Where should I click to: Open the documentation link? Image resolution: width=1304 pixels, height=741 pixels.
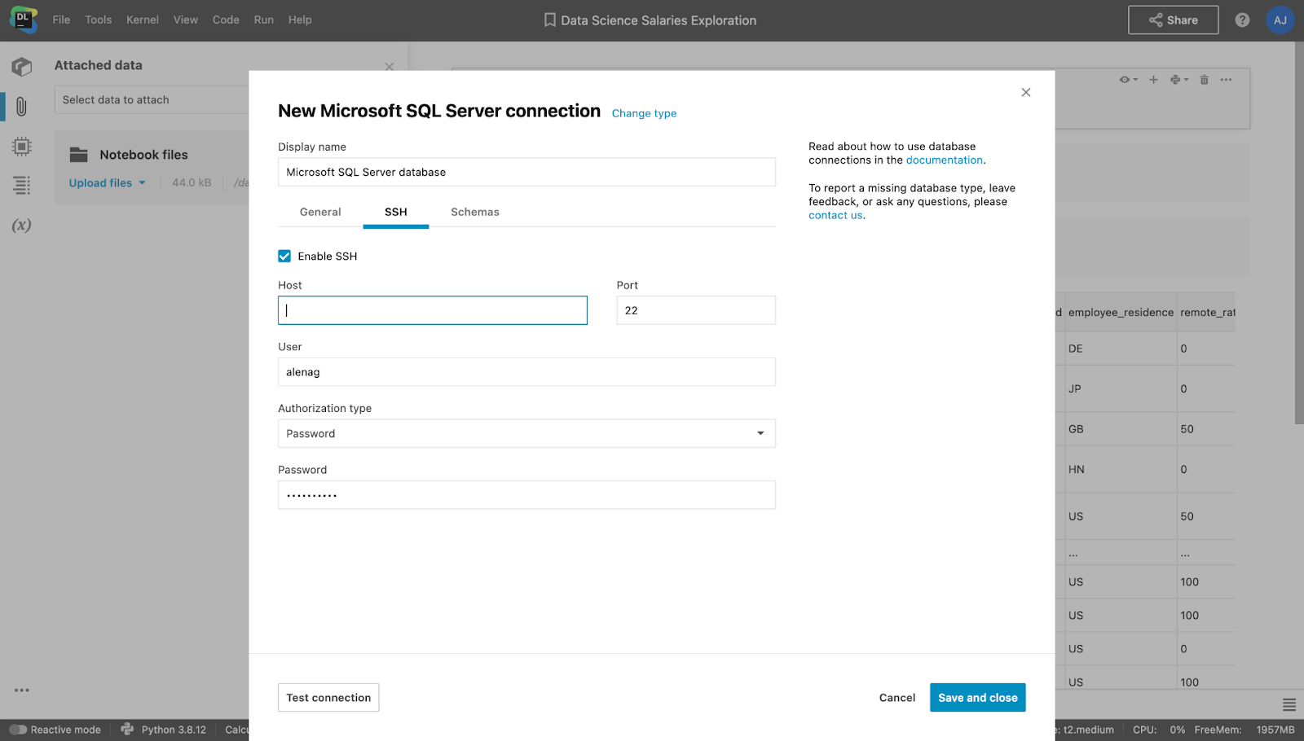[x=945, y=160]
